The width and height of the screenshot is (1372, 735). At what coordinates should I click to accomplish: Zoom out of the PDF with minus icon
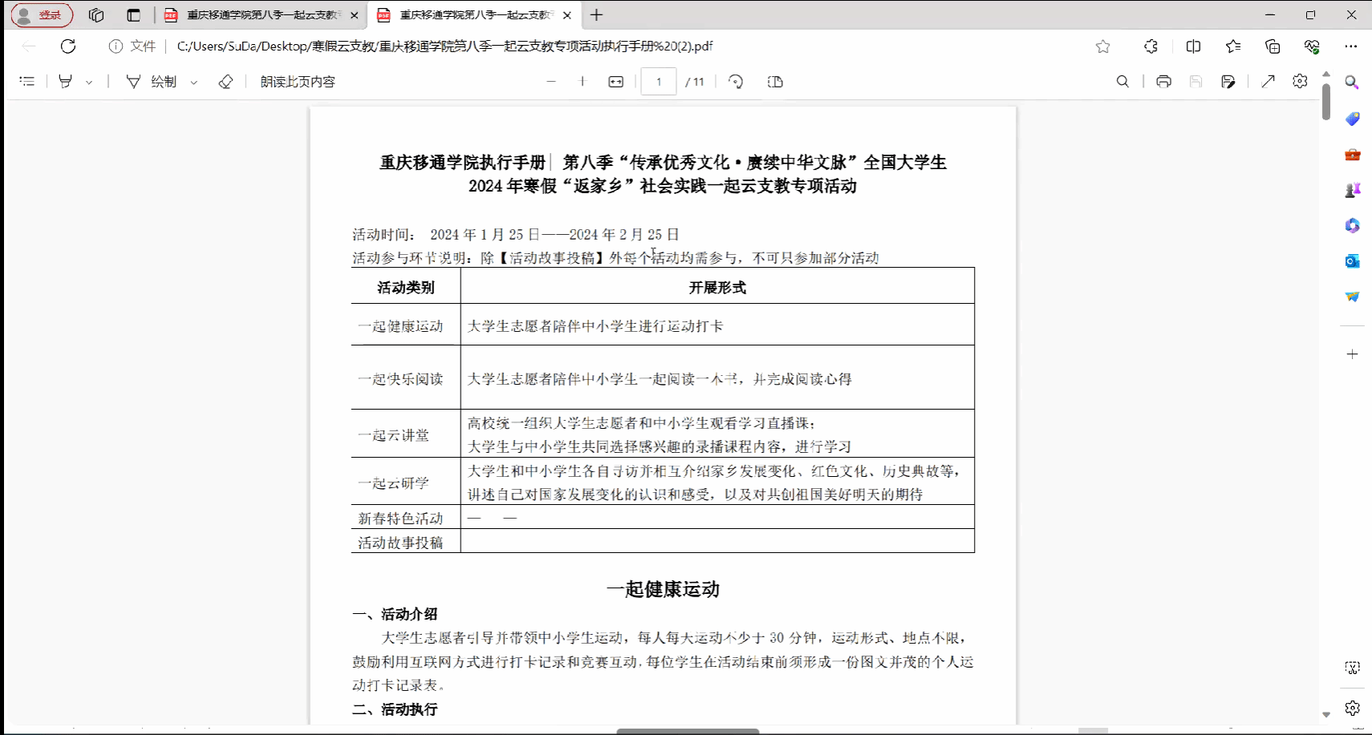click(x=551, y=82)
